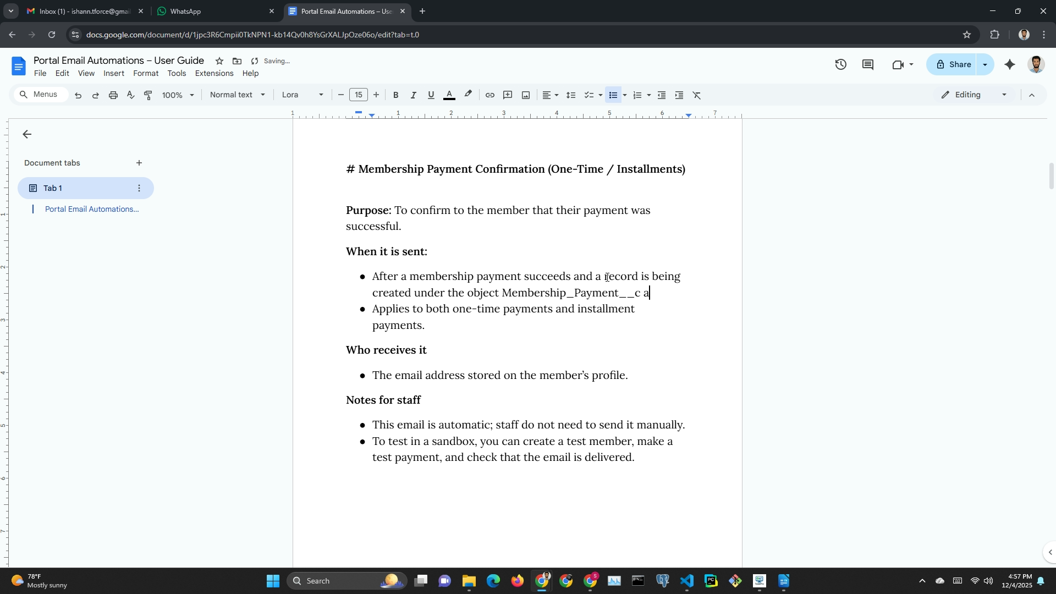Toggle bold formatting
The width and height of the screenshot is (1056, 594).
point(395,95)
